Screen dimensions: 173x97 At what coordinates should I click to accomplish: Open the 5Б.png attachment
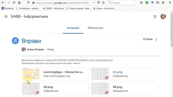pyautogui.click(x=55, y=89)
